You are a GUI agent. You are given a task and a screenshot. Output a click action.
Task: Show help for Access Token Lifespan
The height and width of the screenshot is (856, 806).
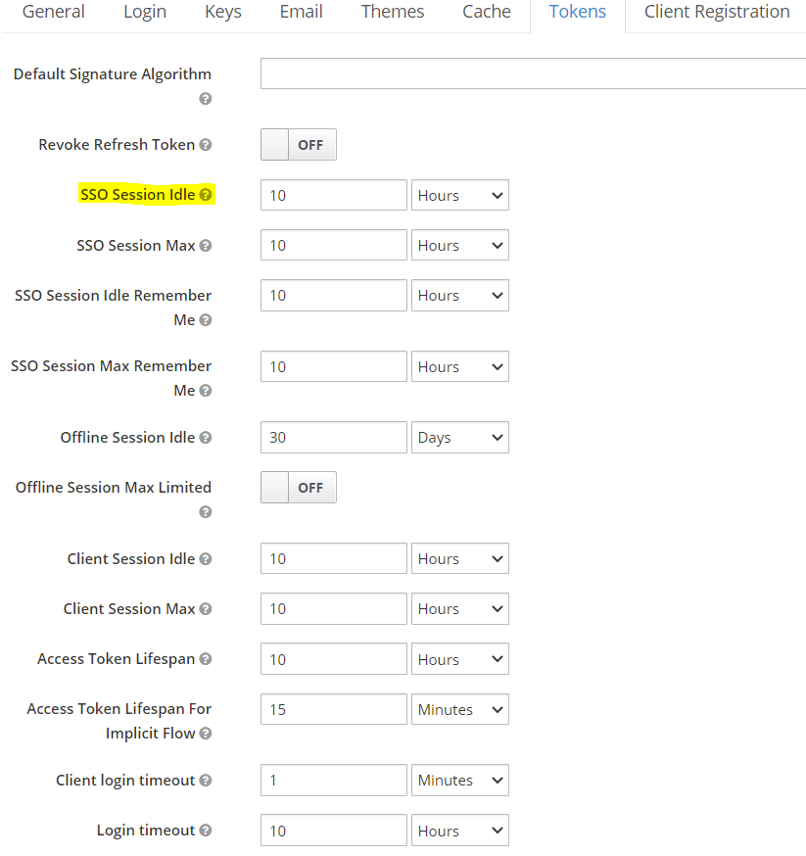[206, 659]
